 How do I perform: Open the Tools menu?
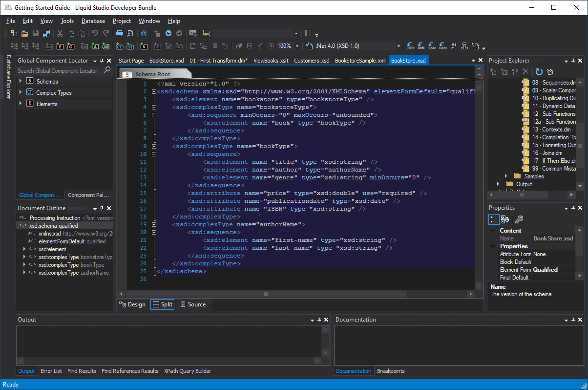67,21
